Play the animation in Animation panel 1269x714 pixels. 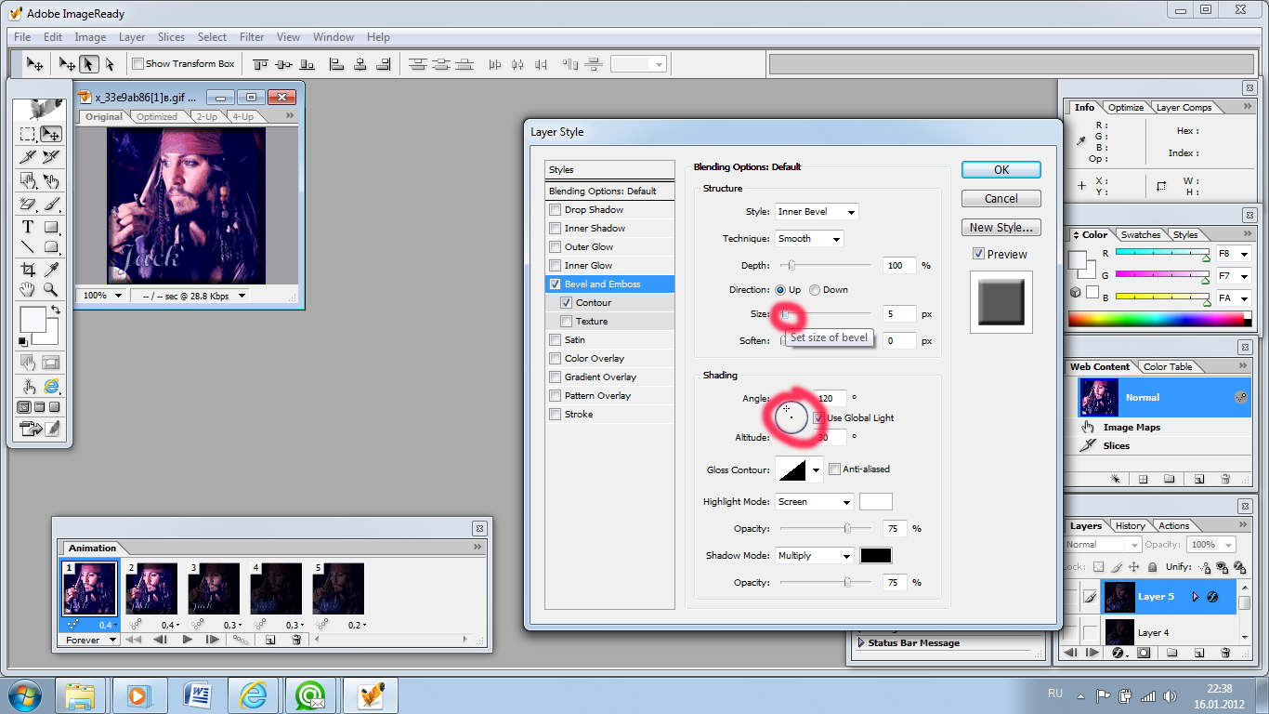[188, 640]
